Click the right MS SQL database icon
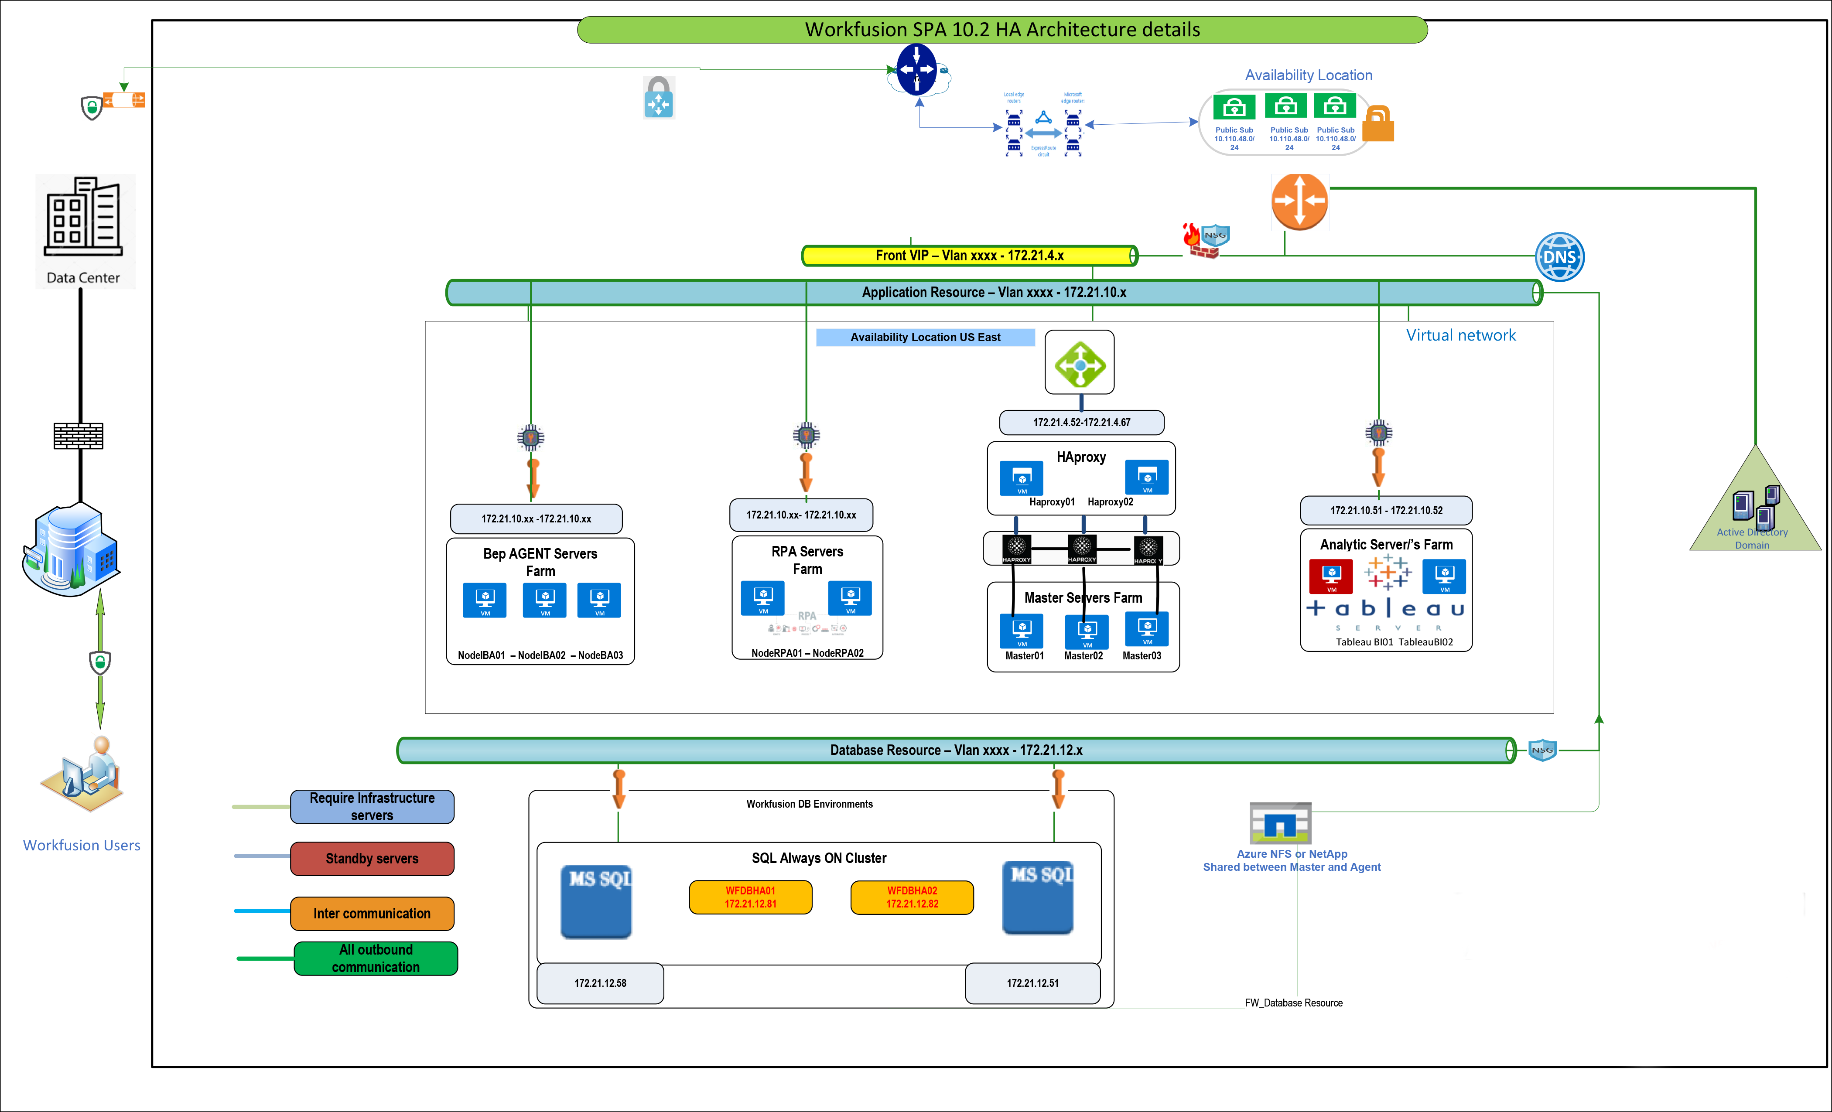The image size is (1832, 1112). pos(1038,897)
